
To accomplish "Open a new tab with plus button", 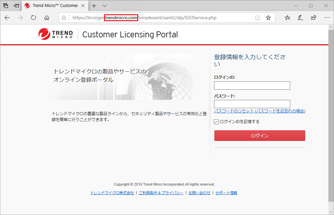I will 94,6.
